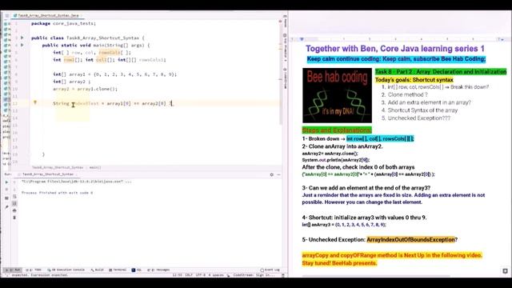Run the Task8_Array_Shortcut_Syntax class from the gutter arrow
Viewport: 512px width, 288px height.
click(x=22, y=38)
